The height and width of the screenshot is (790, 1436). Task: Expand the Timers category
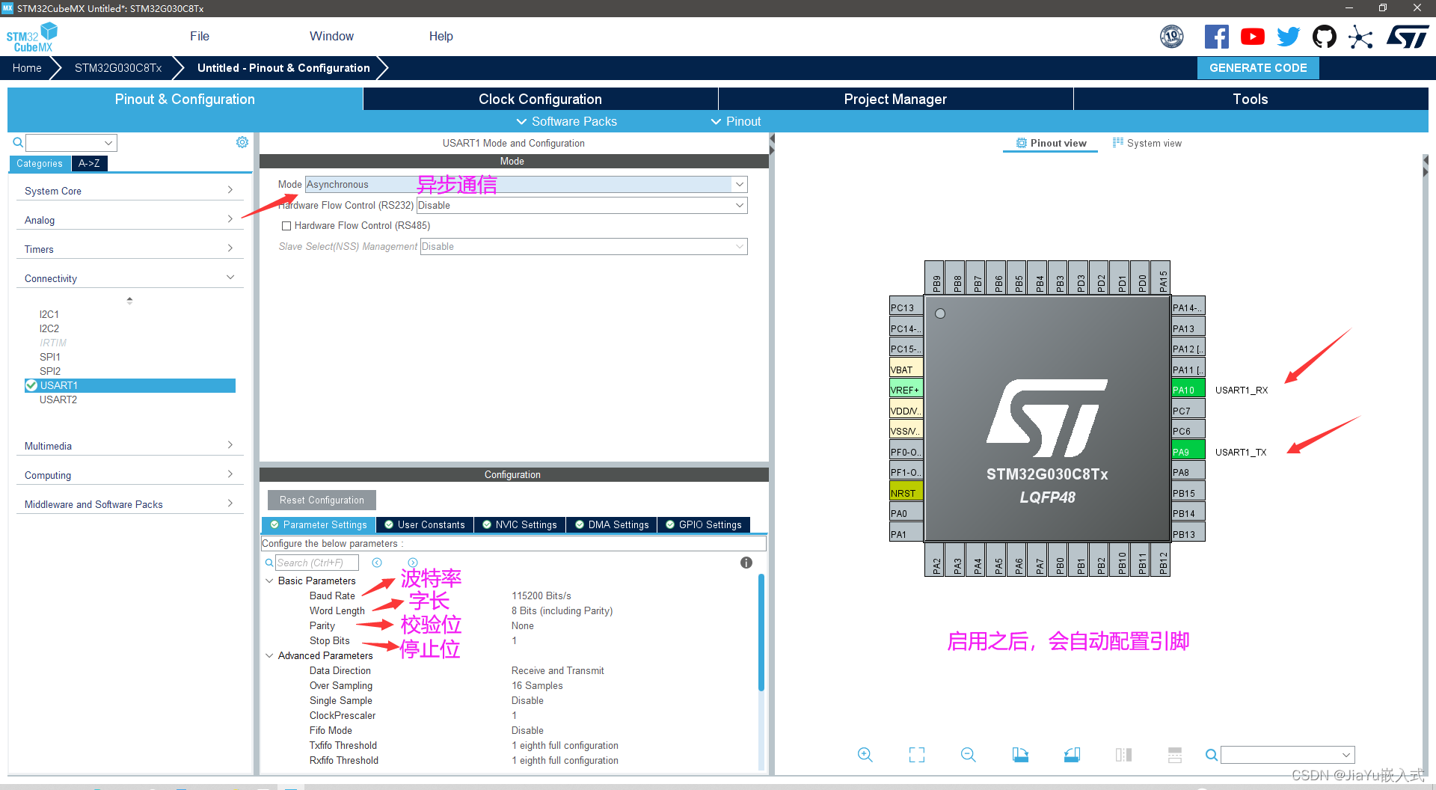tap(129, 249)
